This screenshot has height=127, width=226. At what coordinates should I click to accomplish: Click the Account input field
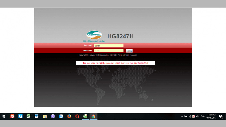[108, 45]
